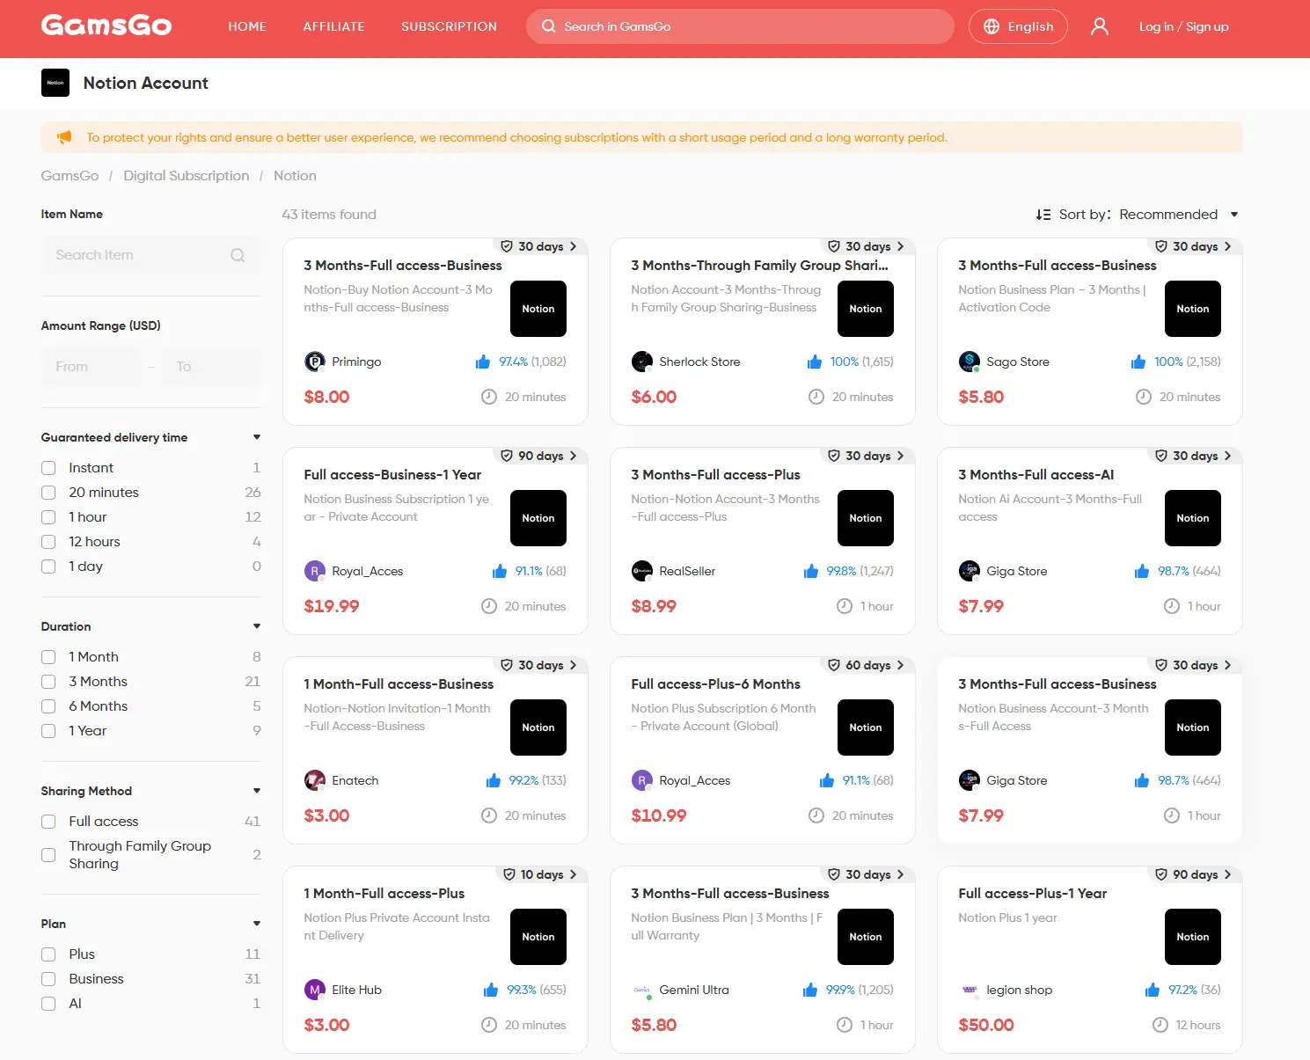Check the 3 Months duration filter

pyautogui.click(x=48, y=682)
